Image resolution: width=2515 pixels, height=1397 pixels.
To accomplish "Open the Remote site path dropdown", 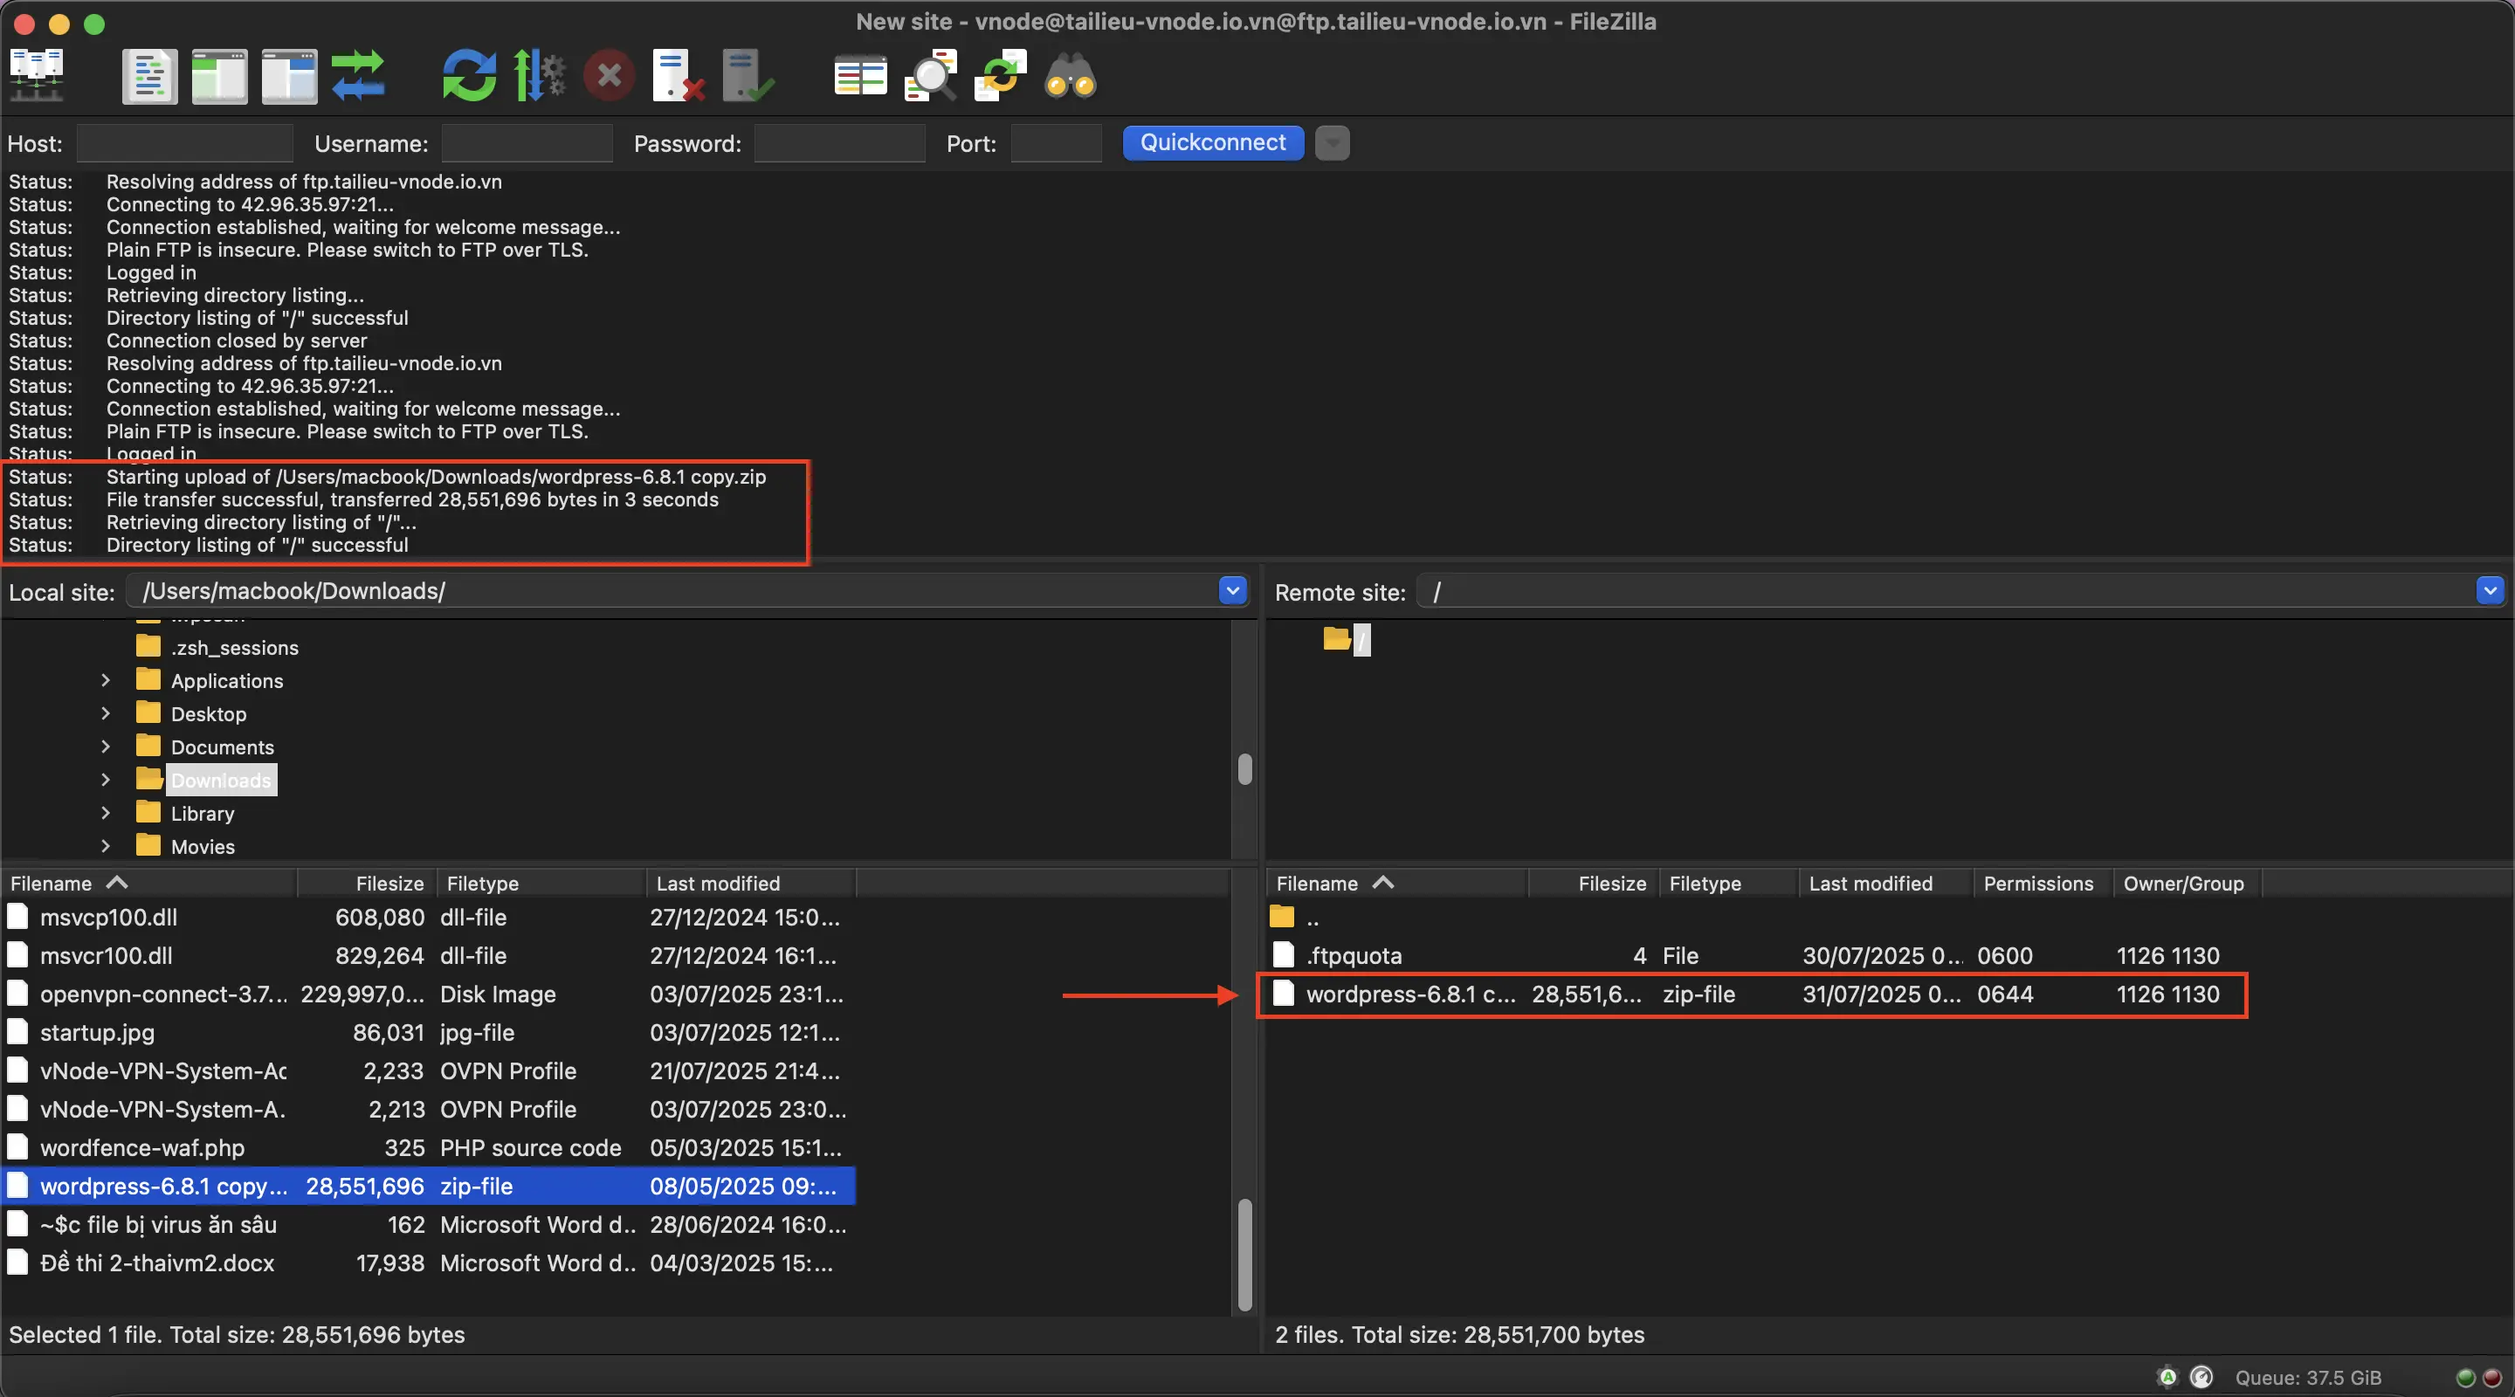I will click(x=2490, y=590).
